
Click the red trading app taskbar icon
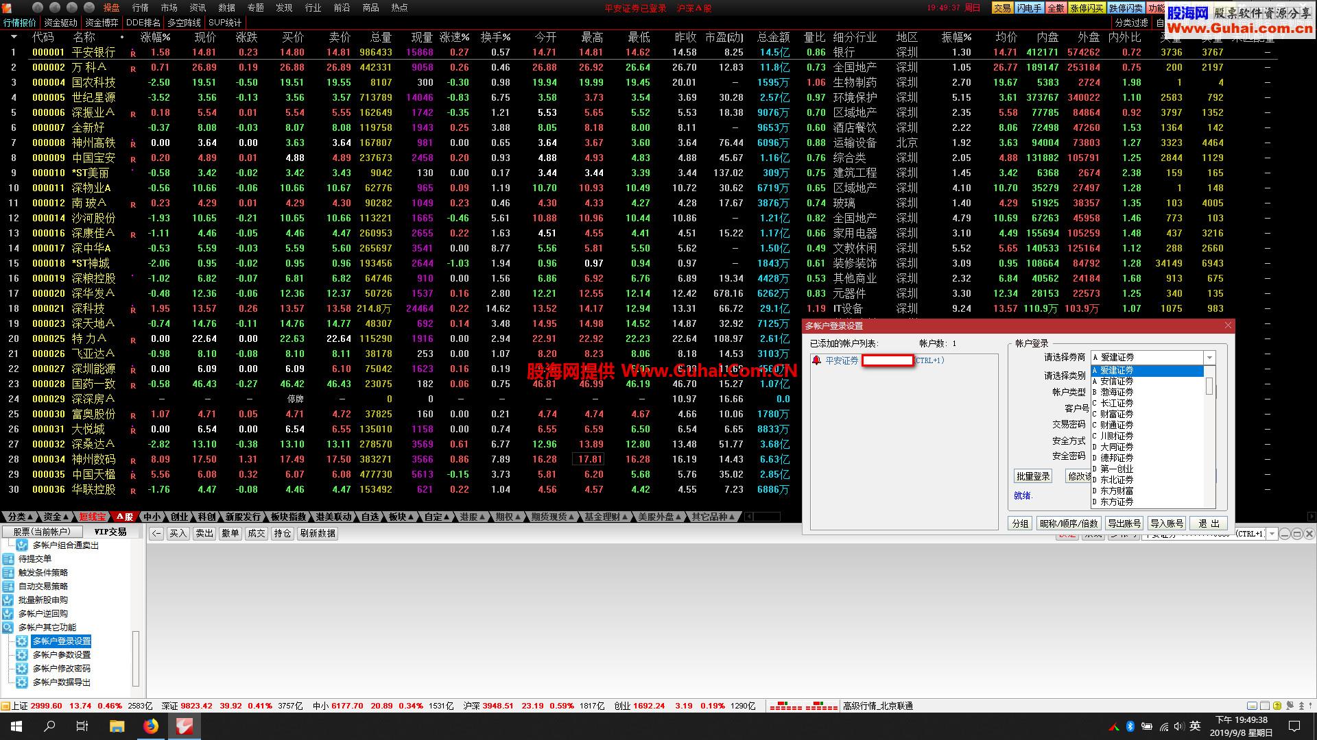[x=184, y=726]
